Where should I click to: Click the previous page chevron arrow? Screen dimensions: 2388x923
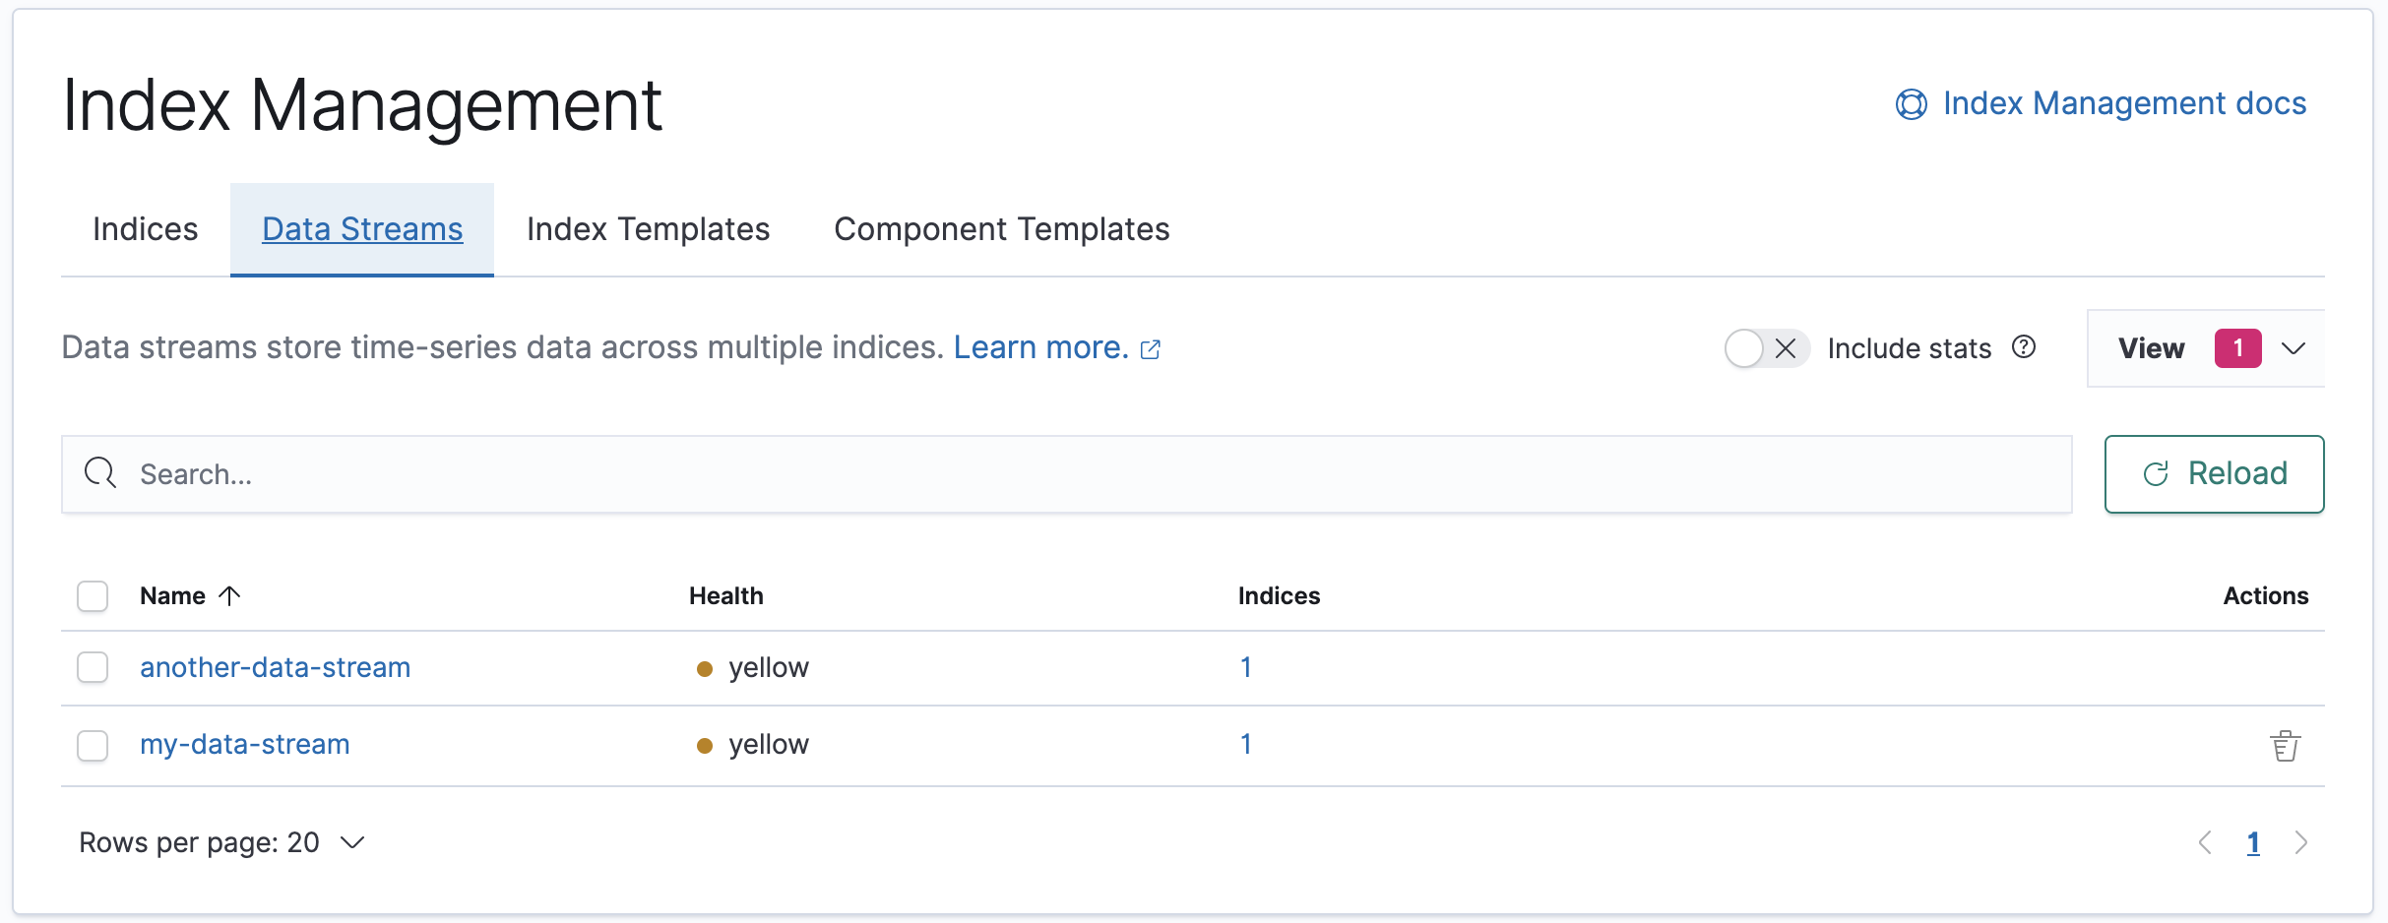2207,842
